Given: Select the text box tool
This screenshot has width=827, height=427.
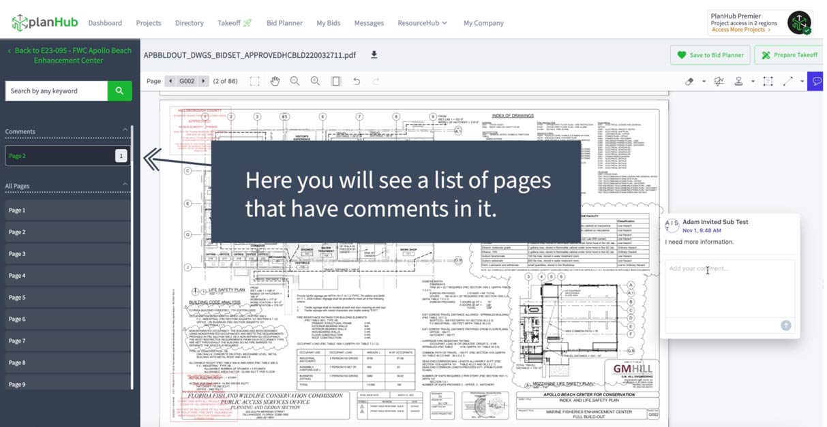Looking at the screenshot, I should pos(768,81).
